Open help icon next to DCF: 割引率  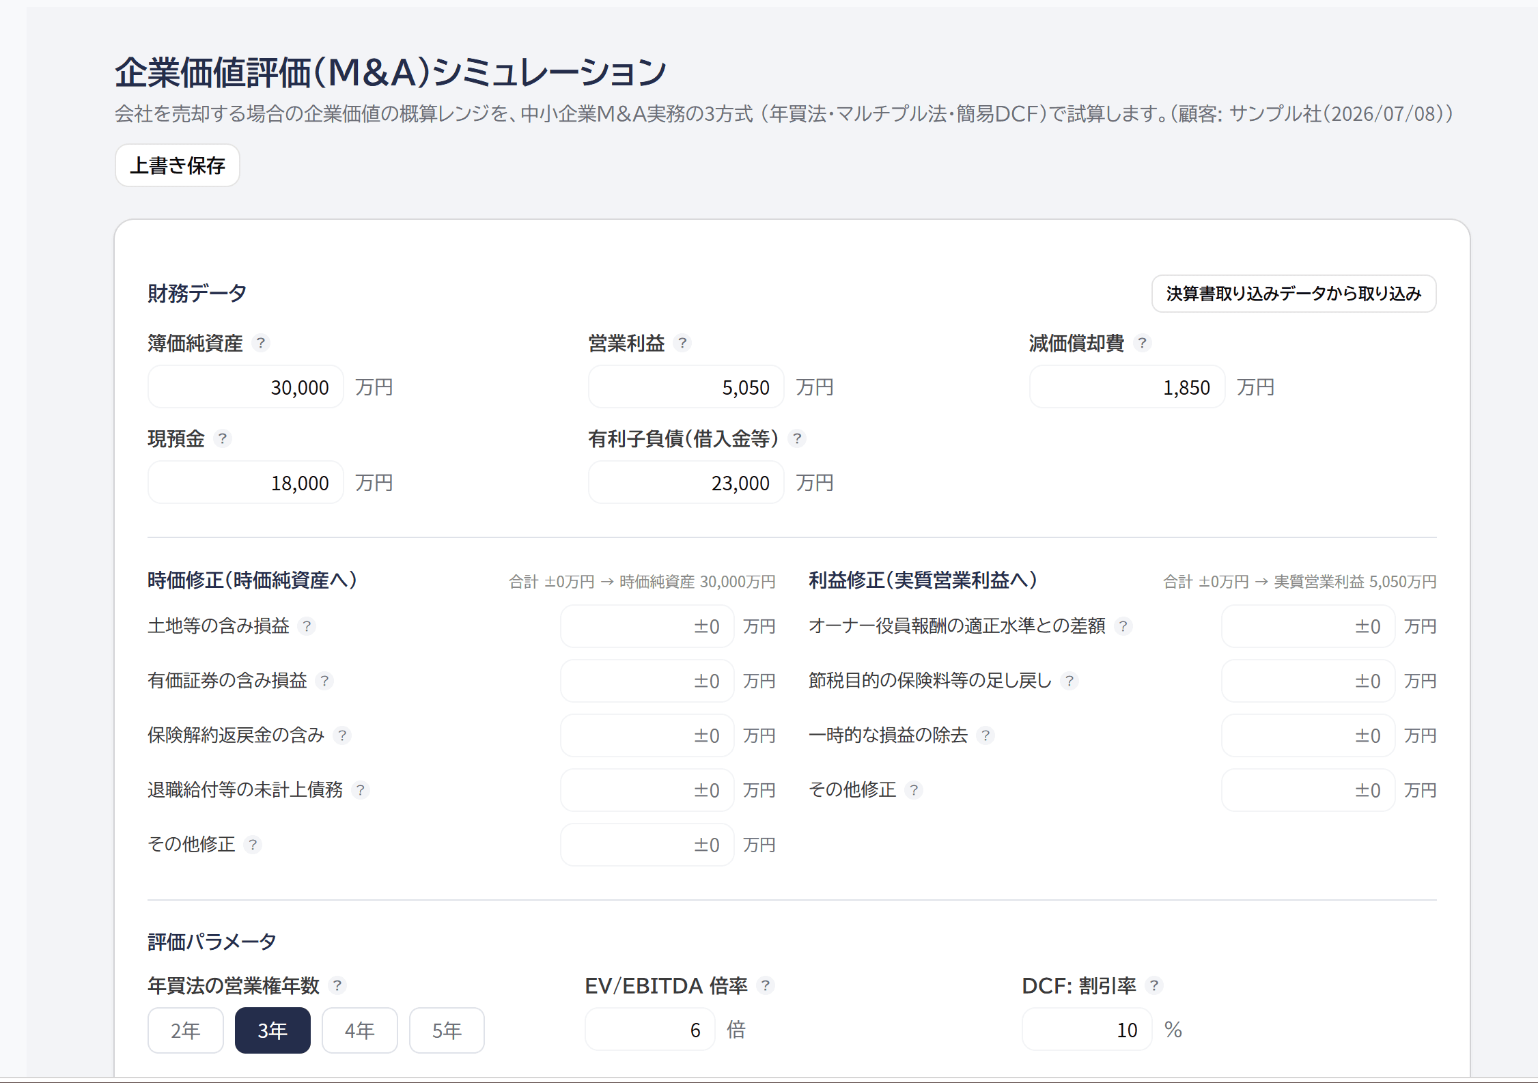pyautogui.click(x=1154, y=985)
